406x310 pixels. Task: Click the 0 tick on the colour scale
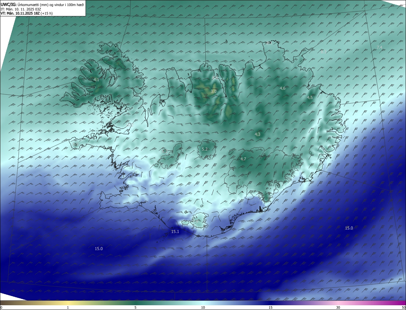1,307
